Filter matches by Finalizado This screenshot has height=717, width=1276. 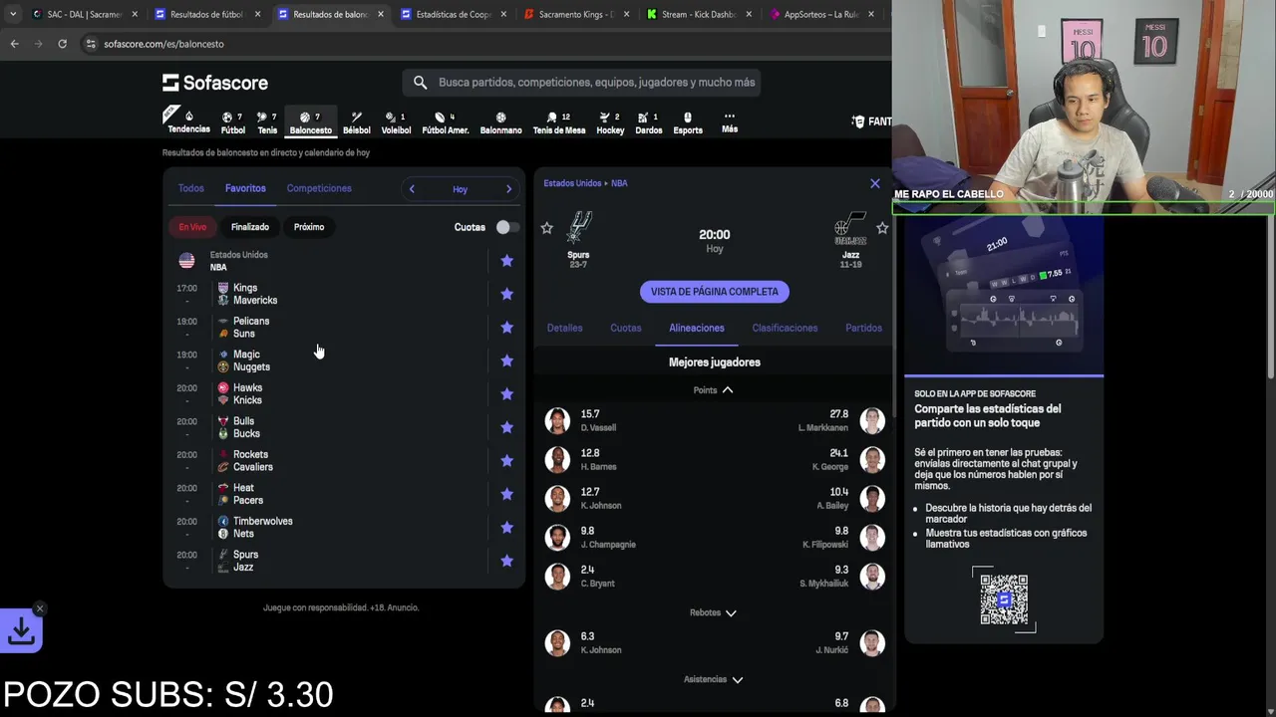click(250, 227)
